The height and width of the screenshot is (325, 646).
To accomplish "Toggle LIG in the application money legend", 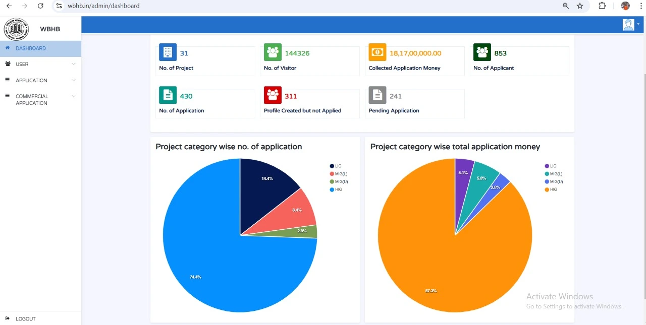I will (x=551, y=166).
